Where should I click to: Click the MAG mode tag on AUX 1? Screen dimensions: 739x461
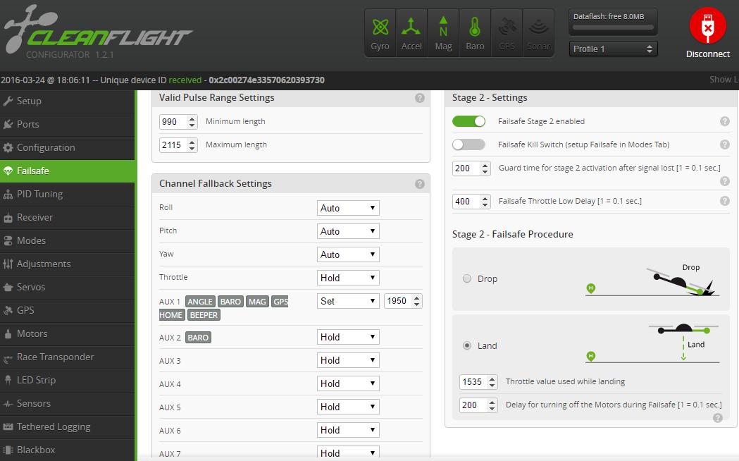257,301
